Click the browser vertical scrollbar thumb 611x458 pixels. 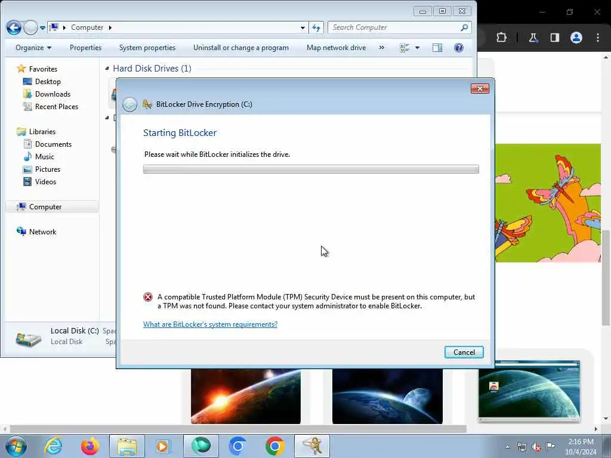point(606,277)
